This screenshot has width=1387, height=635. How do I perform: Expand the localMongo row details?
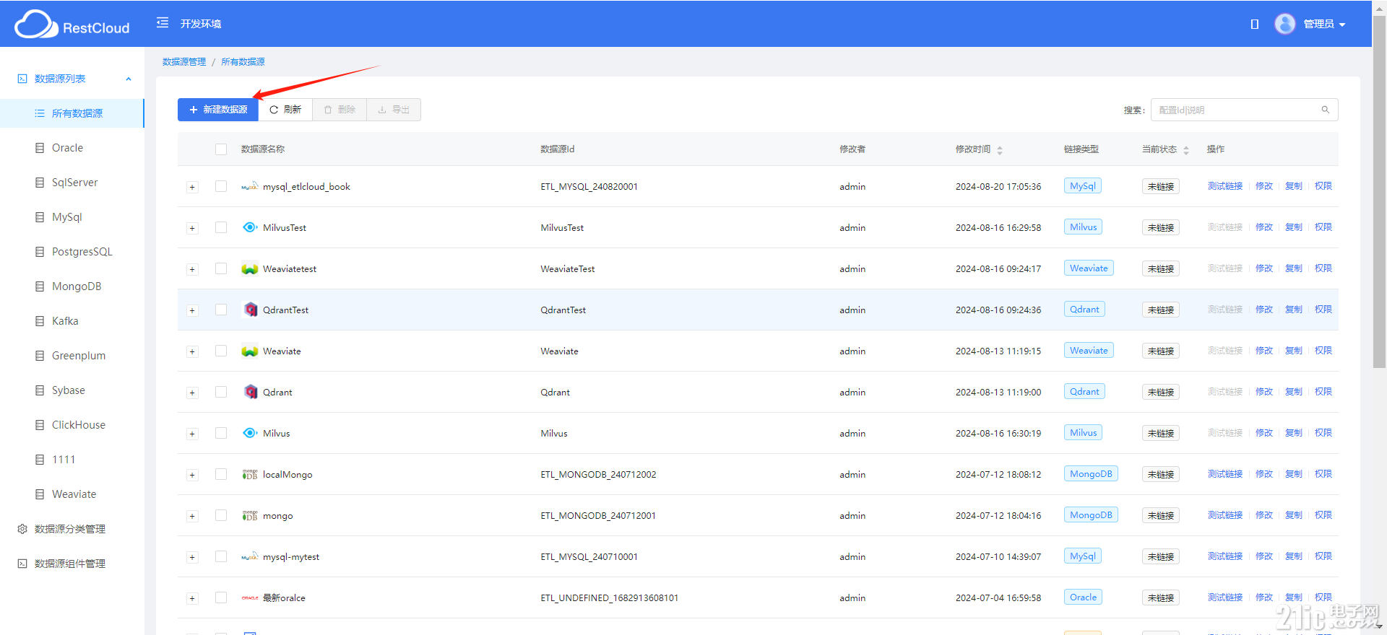click(192, 475)
